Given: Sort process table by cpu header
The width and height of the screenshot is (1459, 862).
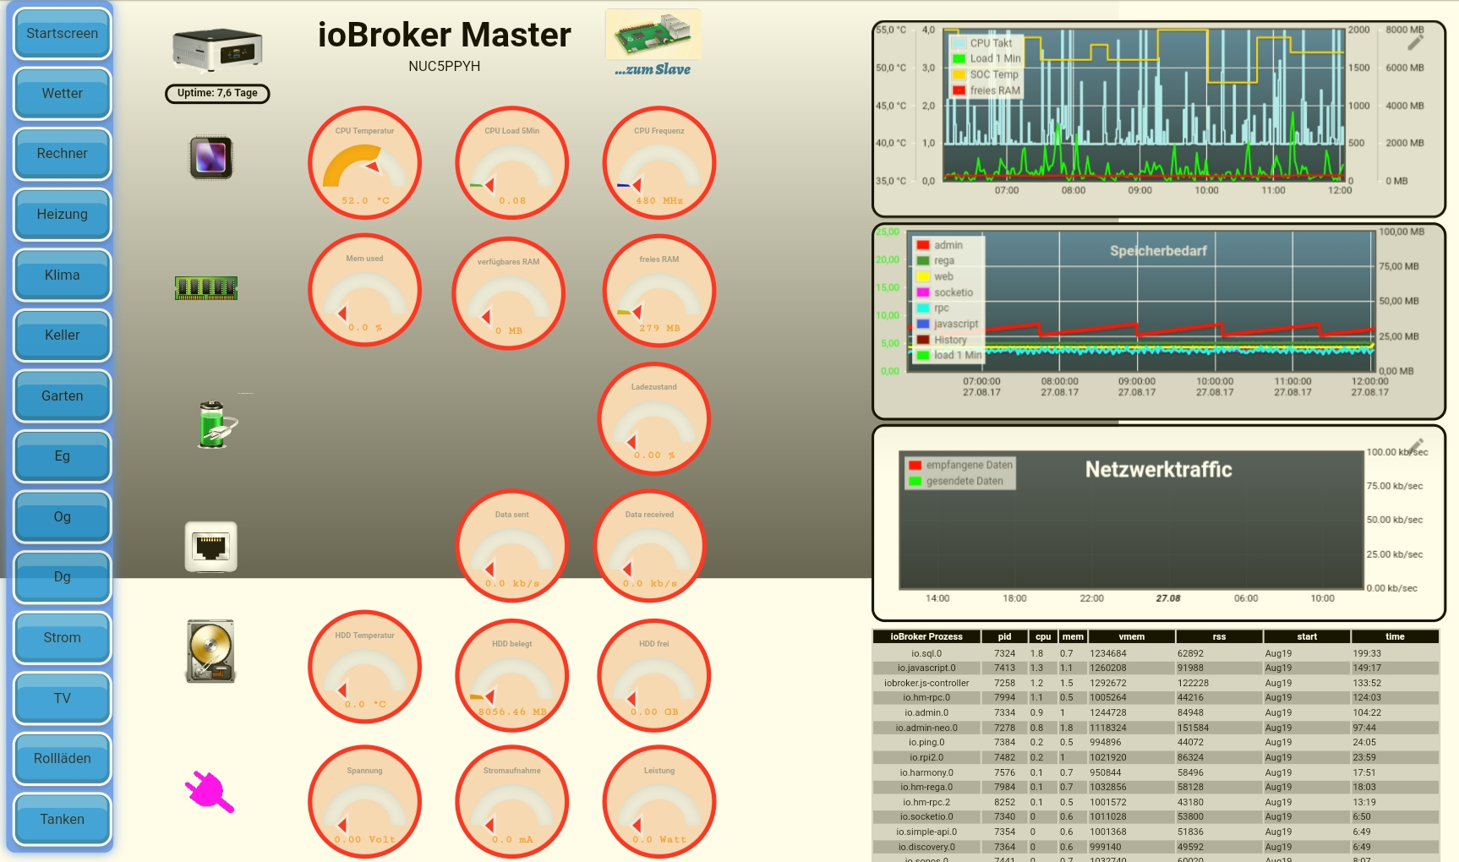Looking at the screenshot, I should pyautogui.click(x=1043, y=637).
